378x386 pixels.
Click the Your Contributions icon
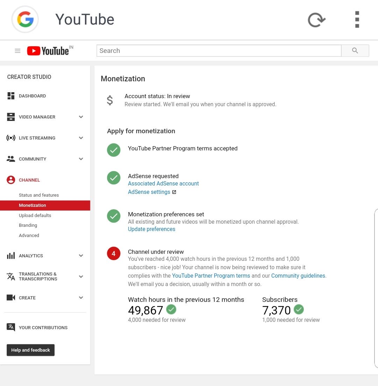tap(11, 327)
